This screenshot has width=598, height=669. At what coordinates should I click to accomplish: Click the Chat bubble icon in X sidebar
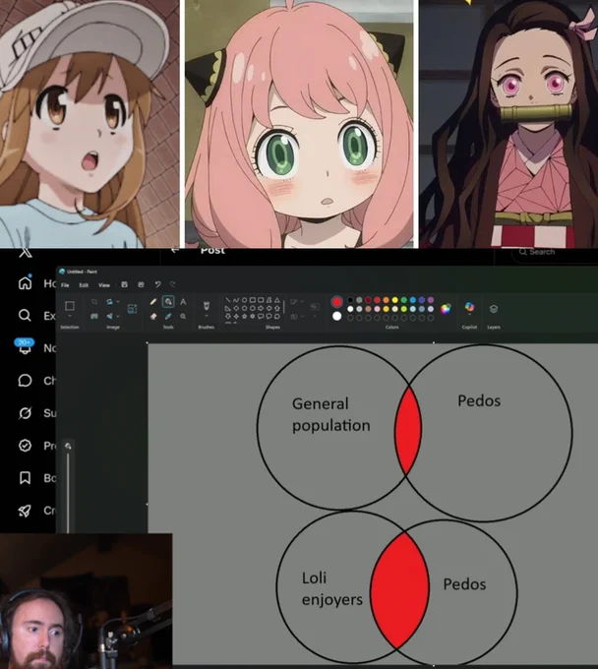point(26,380)
